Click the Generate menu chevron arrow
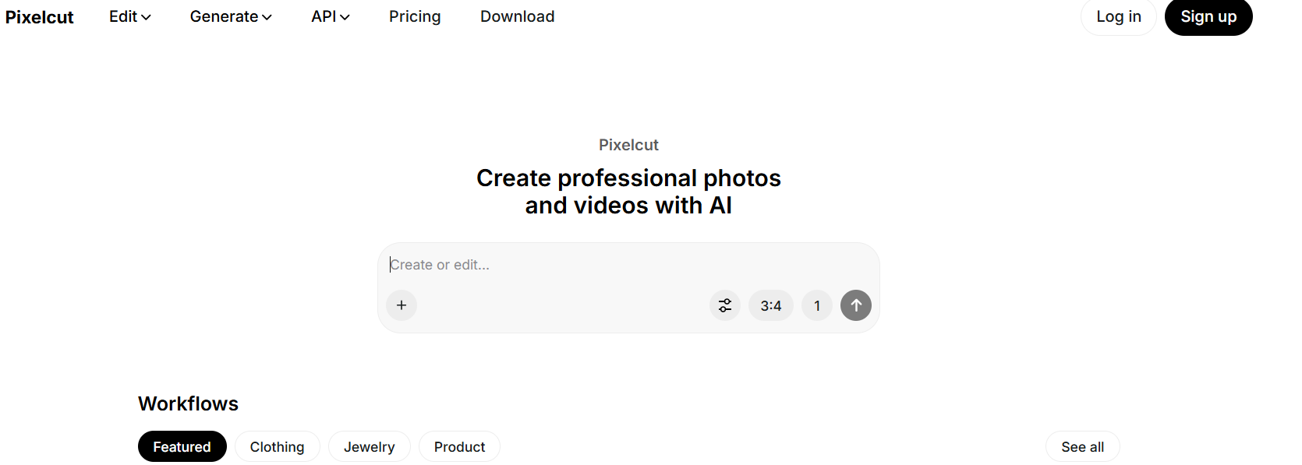This screenshot has height=465, width=1302. click(267, 17)
